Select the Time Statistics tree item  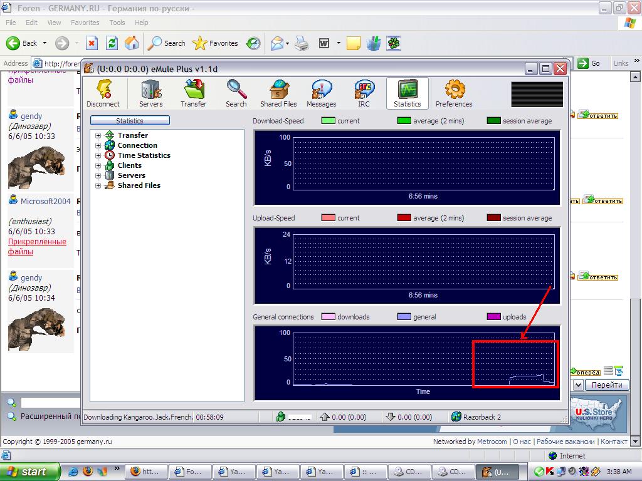coord(144,155)
